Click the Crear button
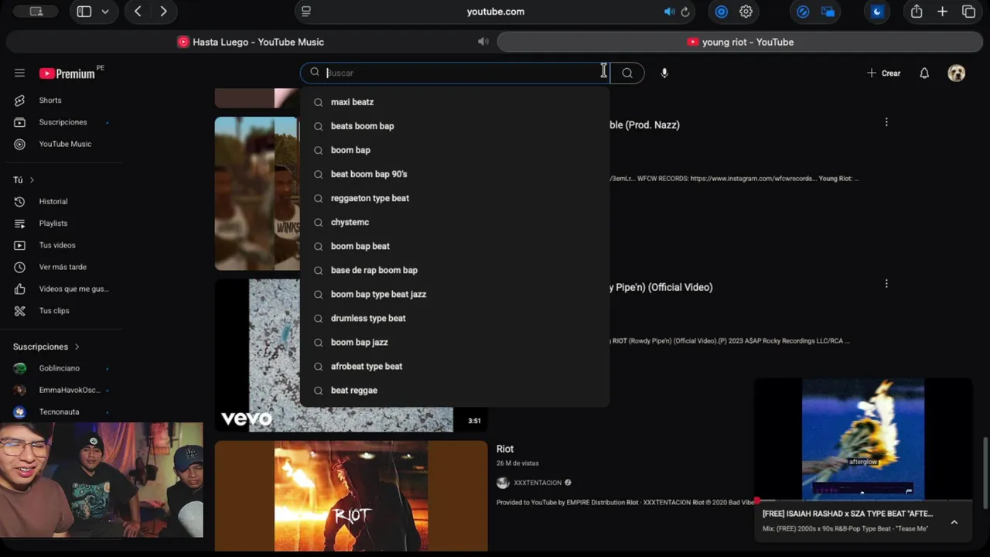Image resolution: width=990 pixels, height=557 pixels. click(x=883, y=73)
